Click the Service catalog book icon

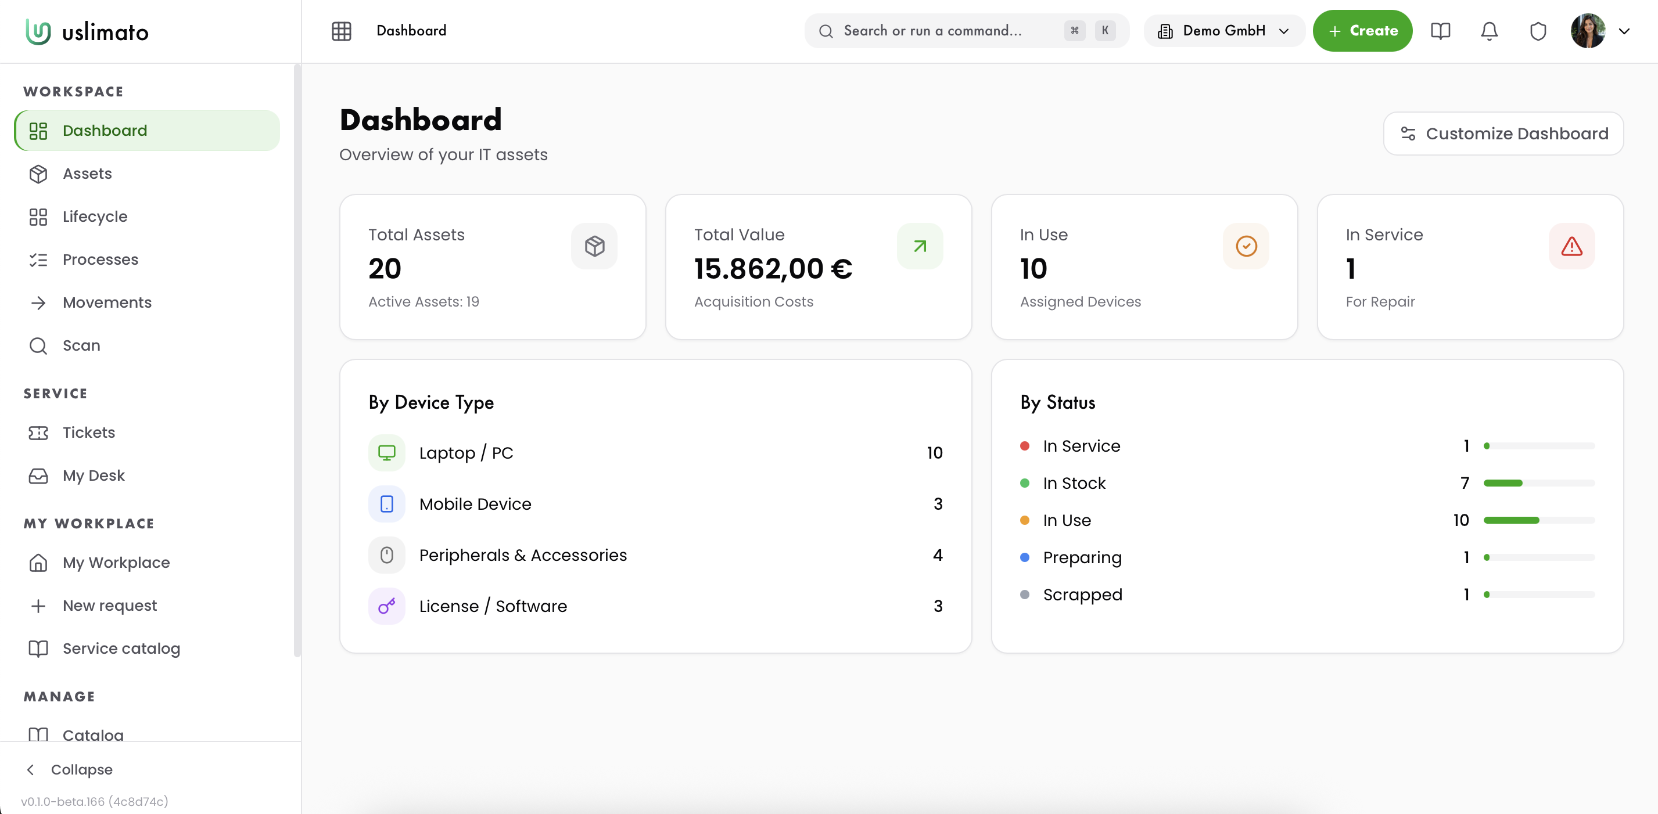[38, 649]
